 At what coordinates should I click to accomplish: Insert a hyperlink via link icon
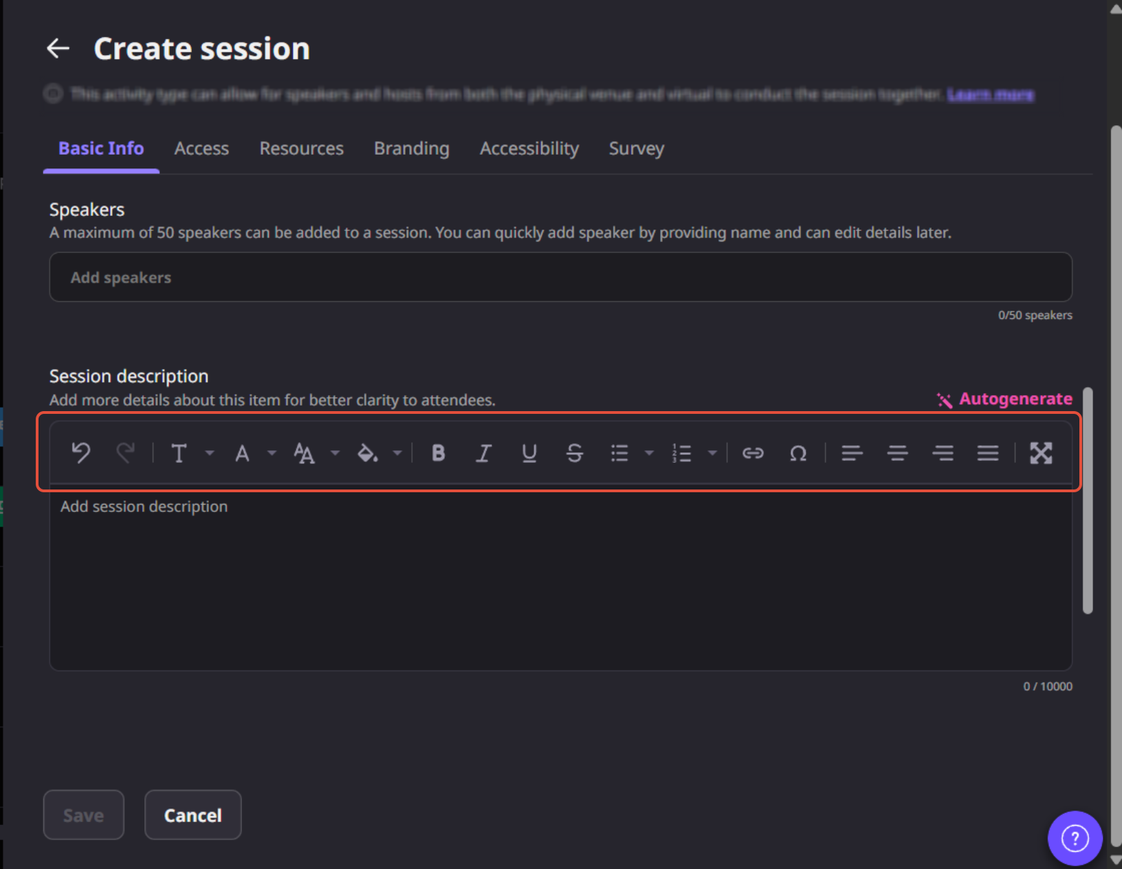pos(753,453)
